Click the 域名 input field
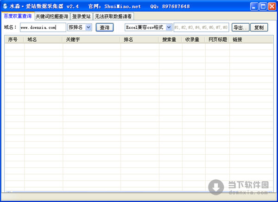Screen dimensions: 278x202 (43, 27)
